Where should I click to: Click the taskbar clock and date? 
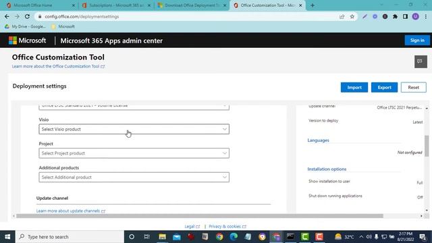click(x=406, y=237)
